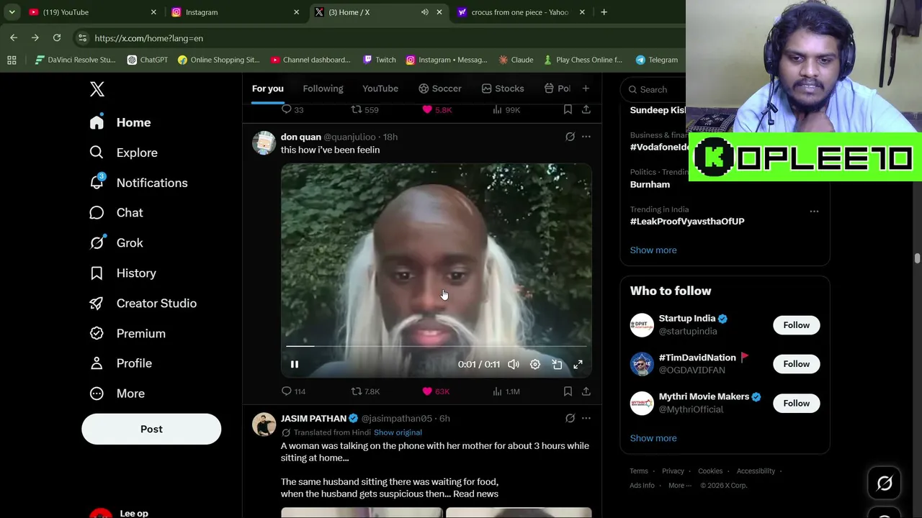The width and height of the screenshot is (922, 518).
Task: Select the For you tab
Action: coord(268,88)
